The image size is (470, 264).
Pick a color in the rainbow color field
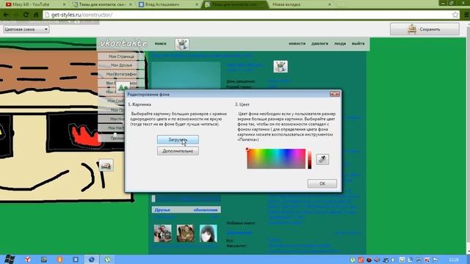click(276, 158)
